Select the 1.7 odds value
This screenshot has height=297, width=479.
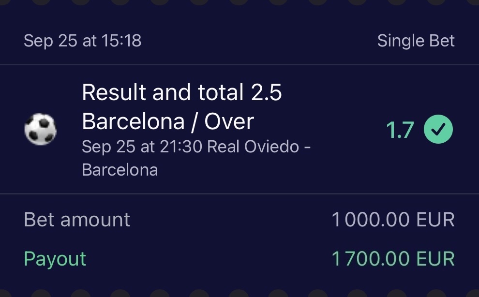pos(400,130)
